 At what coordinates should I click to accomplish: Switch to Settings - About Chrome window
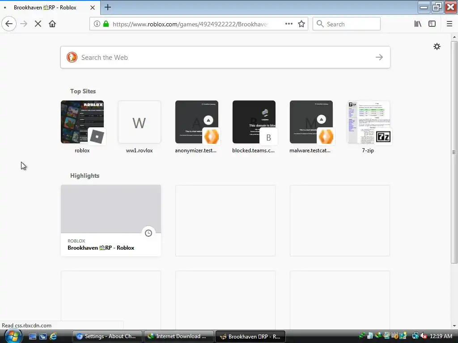107,336
